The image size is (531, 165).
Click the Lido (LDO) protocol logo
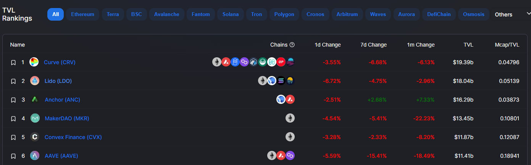tap(35, 81)
